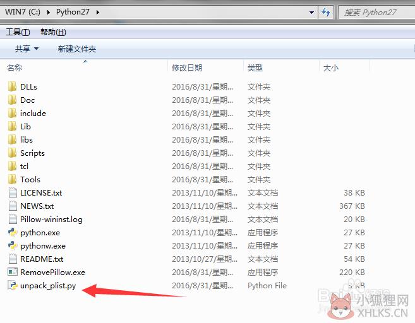Click the NEWS.txt document icon
Screen dimensions: 415x323
[x=13, y=206]
